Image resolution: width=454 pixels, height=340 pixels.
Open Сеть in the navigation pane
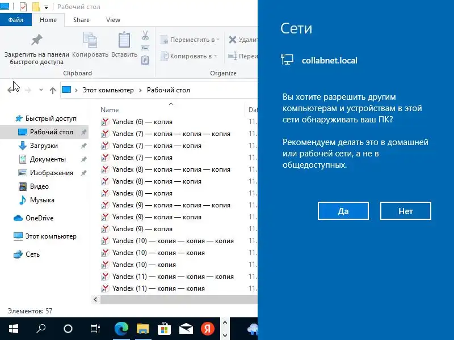27,254
